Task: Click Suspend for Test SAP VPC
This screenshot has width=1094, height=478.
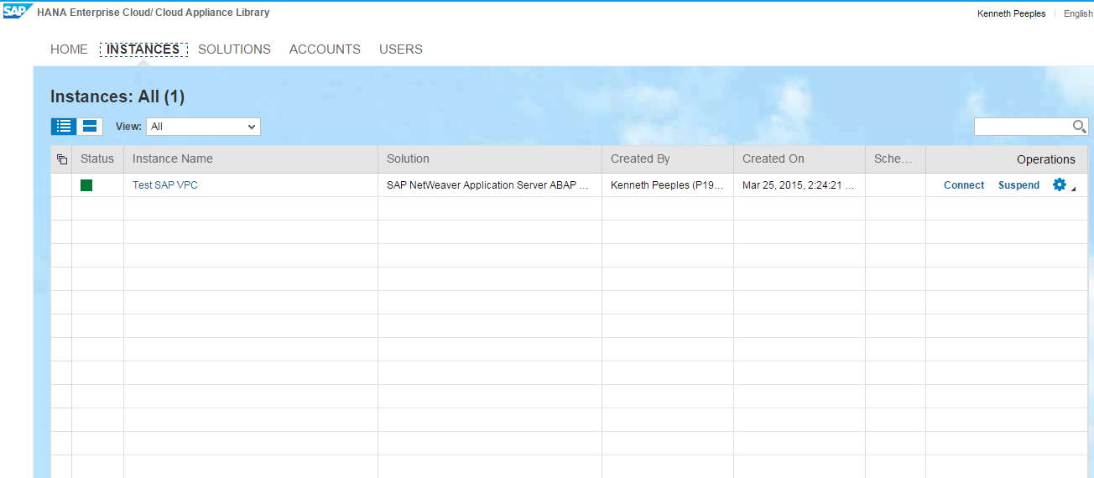Action: click(x=1018, y=185)
